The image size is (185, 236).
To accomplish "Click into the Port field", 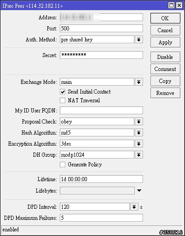I will [x=101, y=29].
